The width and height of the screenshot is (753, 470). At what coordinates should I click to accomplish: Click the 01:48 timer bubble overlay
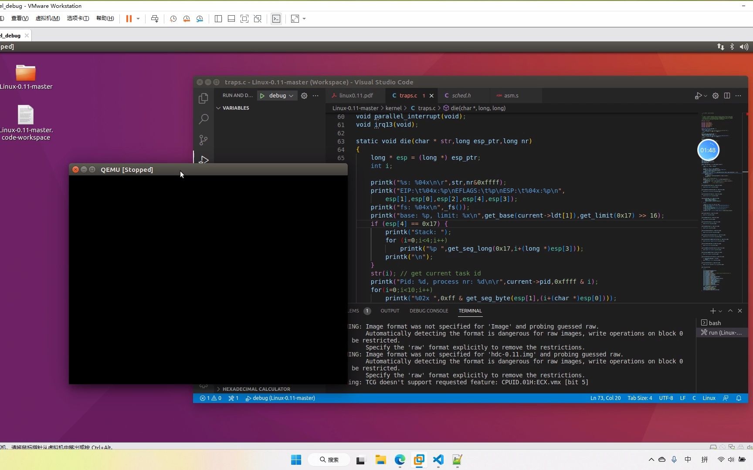708,150
